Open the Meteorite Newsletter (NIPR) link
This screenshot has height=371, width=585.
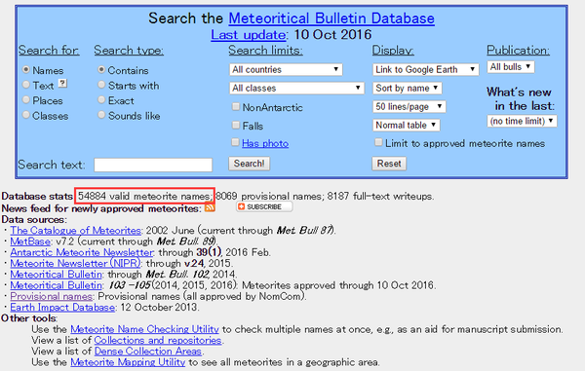point(75,263)
